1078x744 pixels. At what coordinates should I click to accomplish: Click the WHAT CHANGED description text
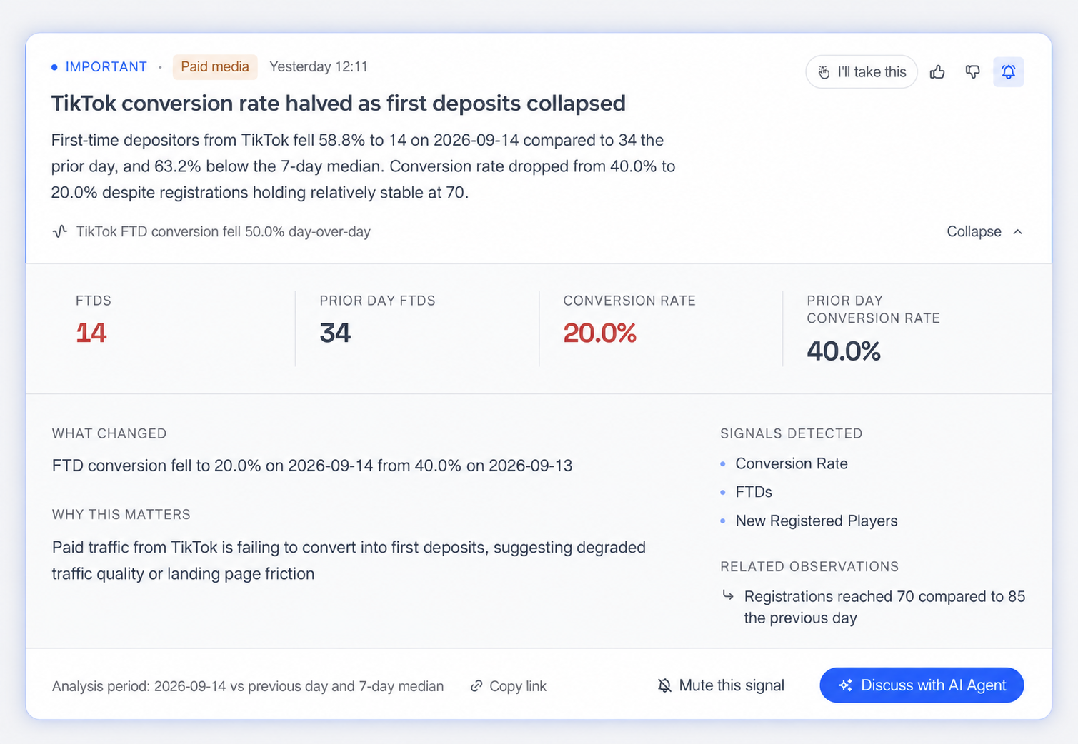tap(312, 466)
